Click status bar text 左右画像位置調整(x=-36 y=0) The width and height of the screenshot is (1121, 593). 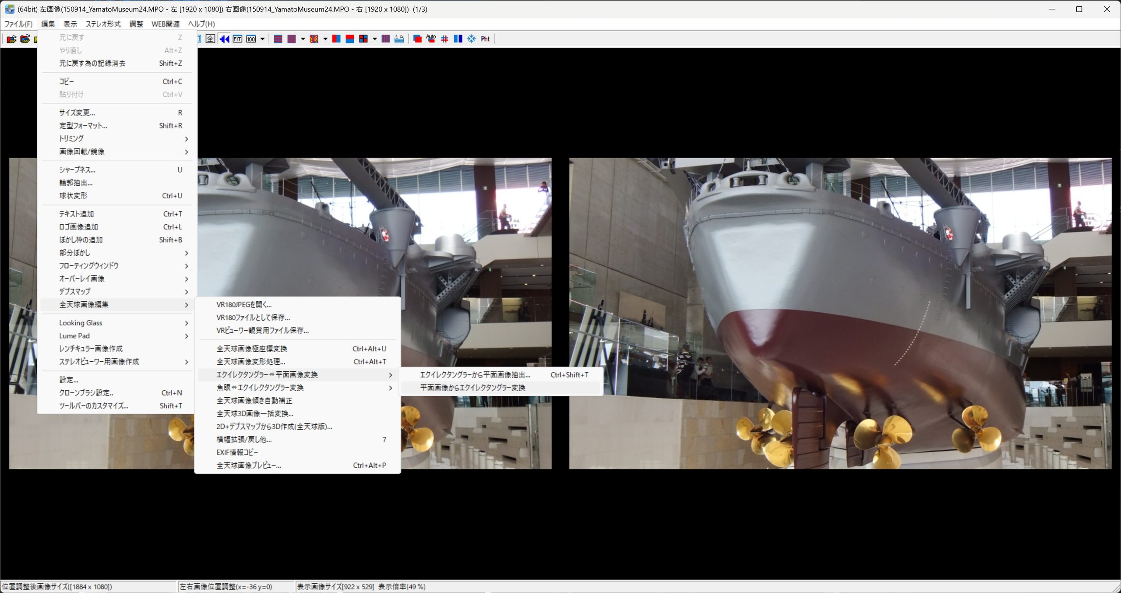(x=226, y=586)
